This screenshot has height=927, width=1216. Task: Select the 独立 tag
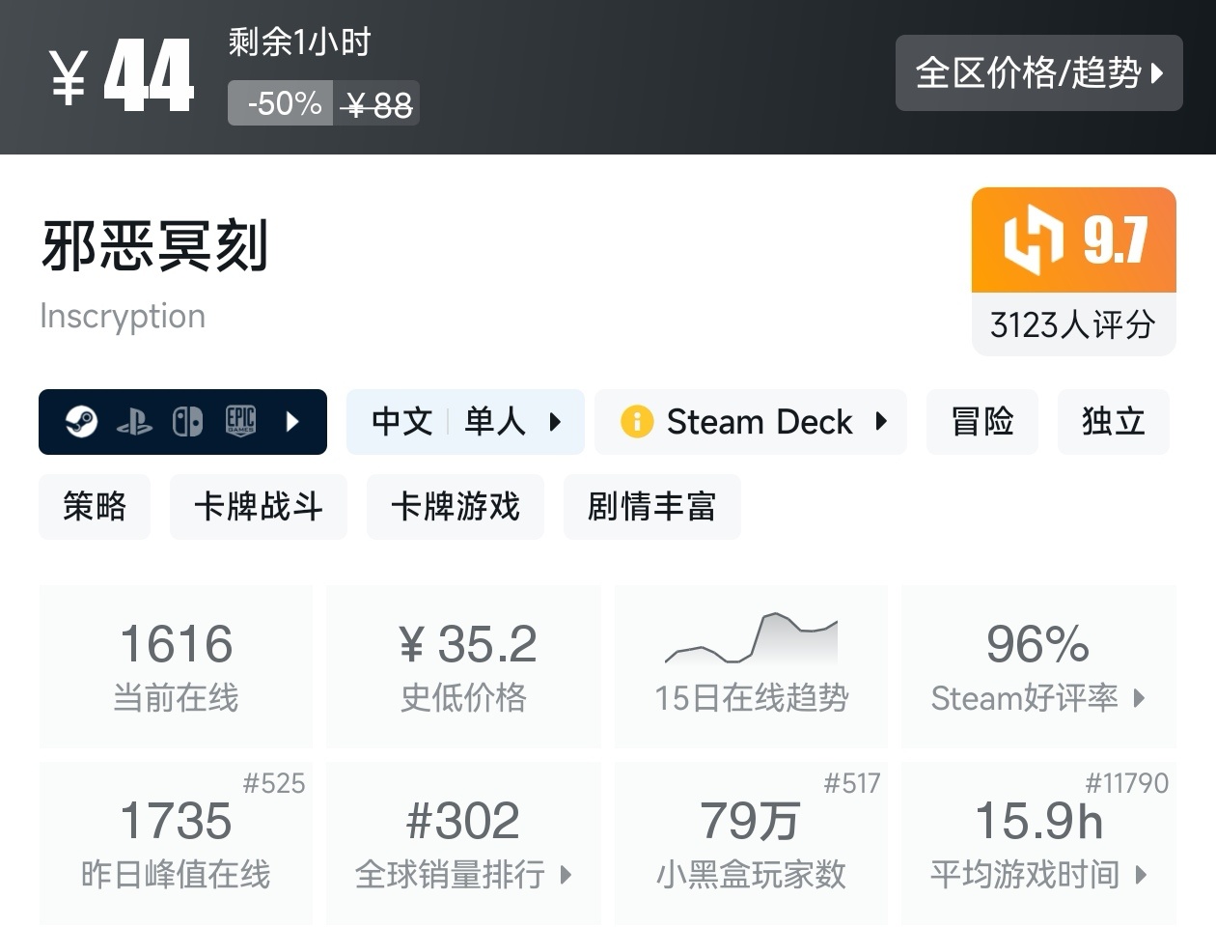coord(1114,421)
